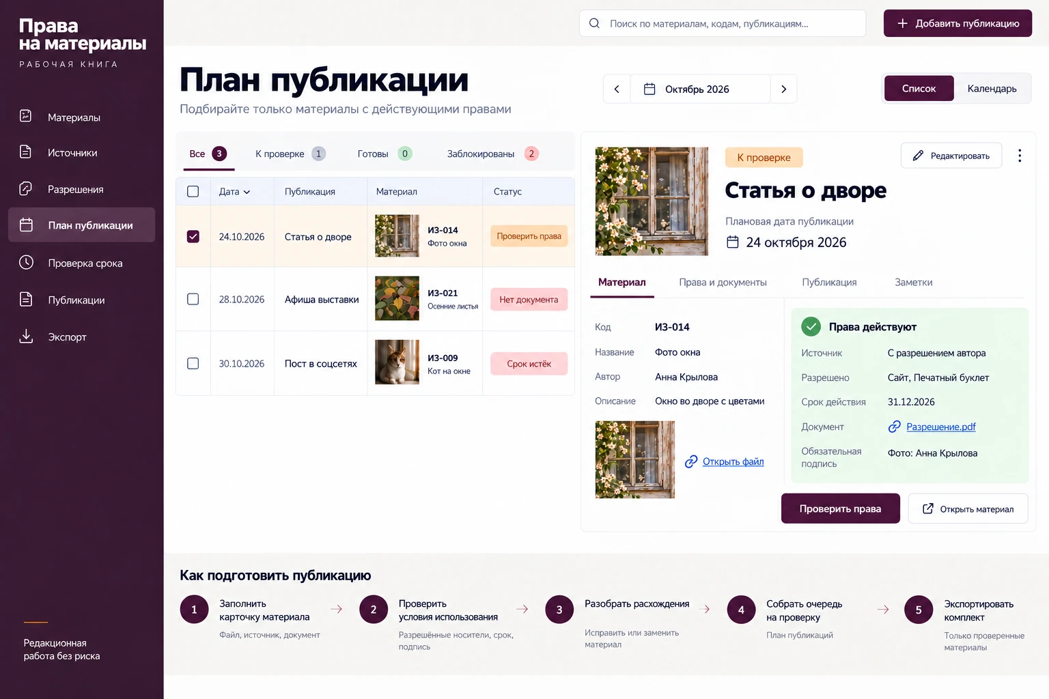Image resolution: width=1049 pixels, height=699 pixels.
Task: Click Срок истёк status badge
Action: pos(529,364)
